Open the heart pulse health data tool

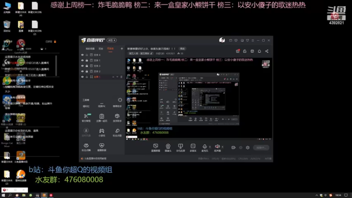click(102, 147)
